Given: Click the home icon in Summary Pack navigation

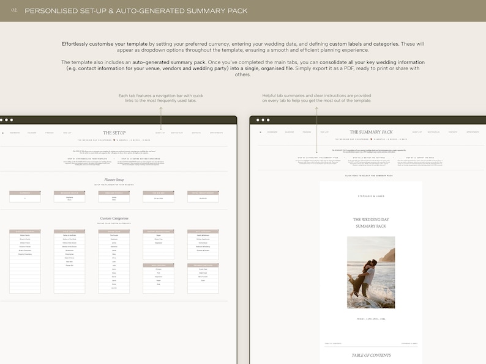Looking at the screenshot, I should (x=260, y=132).
